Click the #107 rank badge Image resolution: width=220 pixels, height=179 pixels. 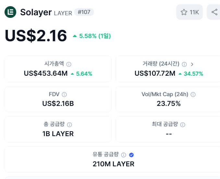coord(84,12)
